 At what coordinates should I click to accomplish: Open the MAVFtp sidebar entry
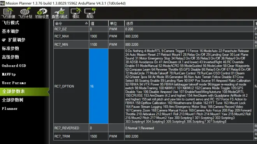point(9,75)
